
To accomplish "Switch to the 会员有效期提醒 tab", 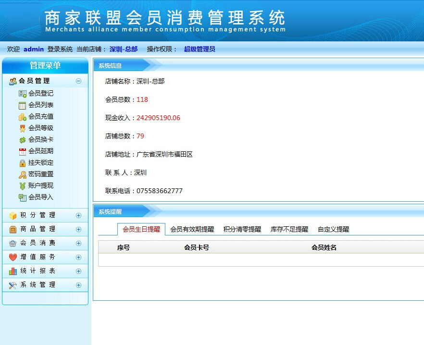I will pos(192,230).
